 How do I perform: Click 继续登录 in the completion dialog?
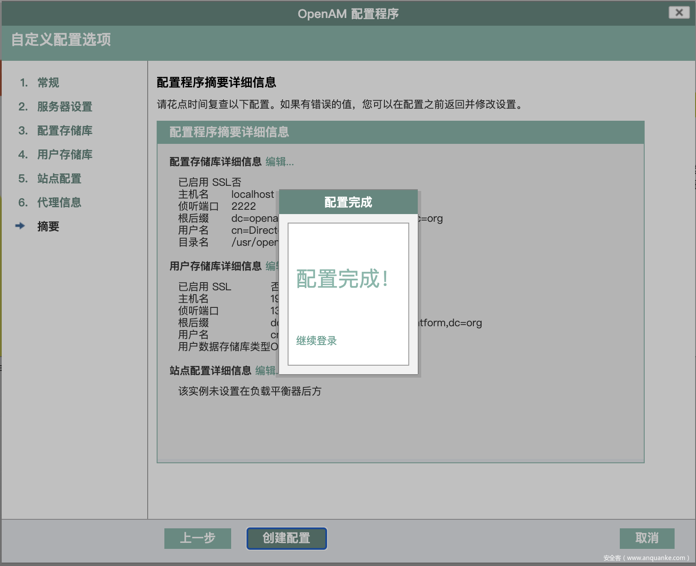click(316, 341)
